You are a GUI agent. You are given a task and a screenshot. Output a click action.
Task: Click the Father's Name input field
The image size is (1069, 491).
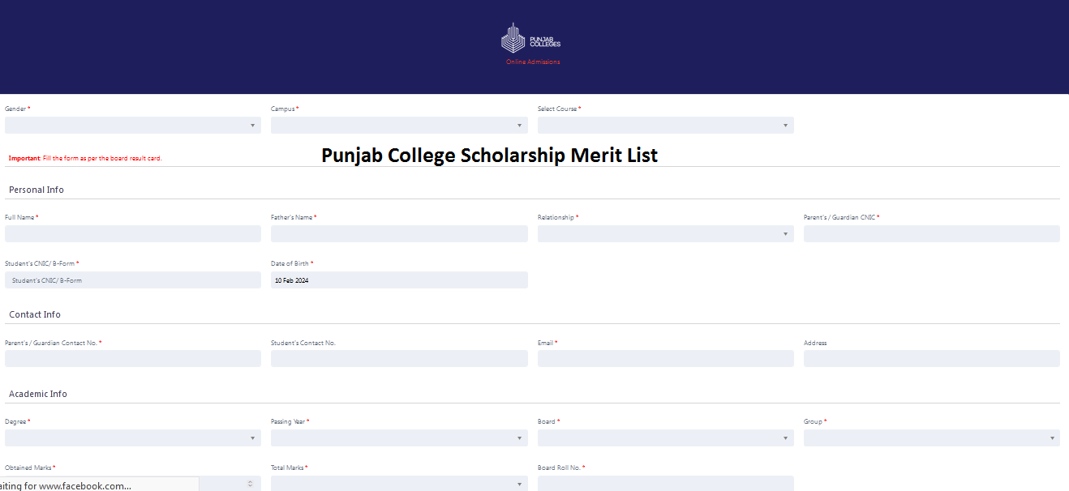(399, 233)
